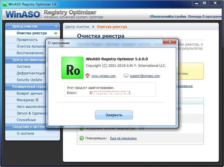The image size is (224, 167).
Task: Open the support@winaso.com email link
Action: (145, 76)
